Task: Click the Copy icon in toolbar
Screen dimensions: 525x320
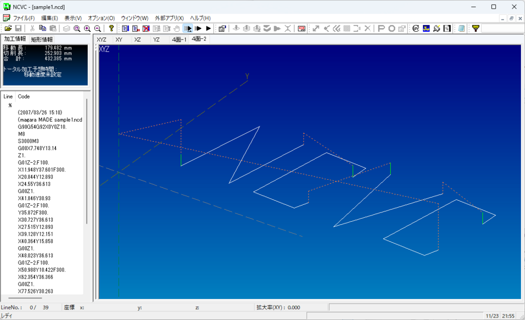Action: tap(43, 29)
